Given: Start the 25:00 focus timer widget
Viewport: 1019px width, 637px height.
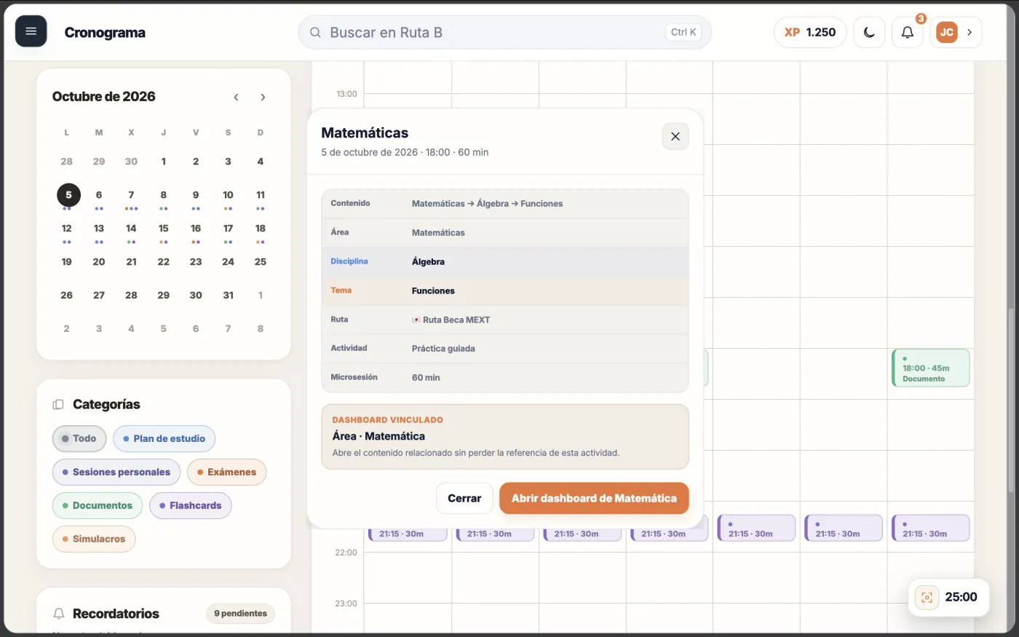Looking at the screenshot, I should (948, 597).
